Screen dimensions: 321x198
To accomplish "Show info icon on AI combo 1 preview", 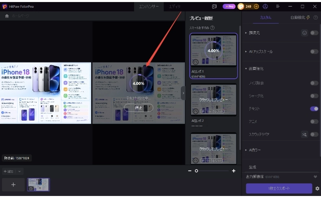I will pyautogui.click(x=195, y=62).
